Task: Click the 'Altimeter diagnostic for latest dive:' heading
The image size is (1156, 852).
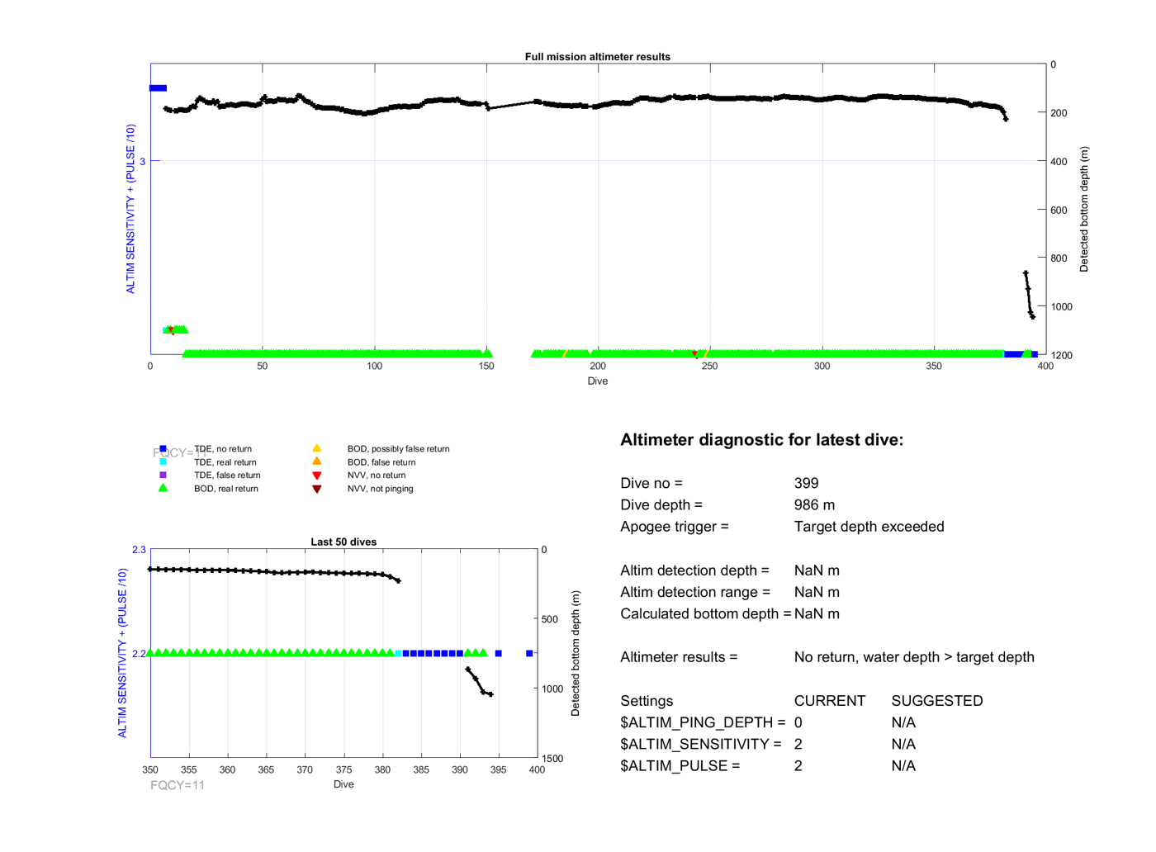Action: click(x=761, y=440)
